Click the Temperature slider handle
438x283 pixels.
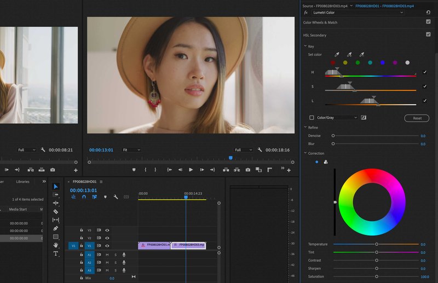(377, 244)
